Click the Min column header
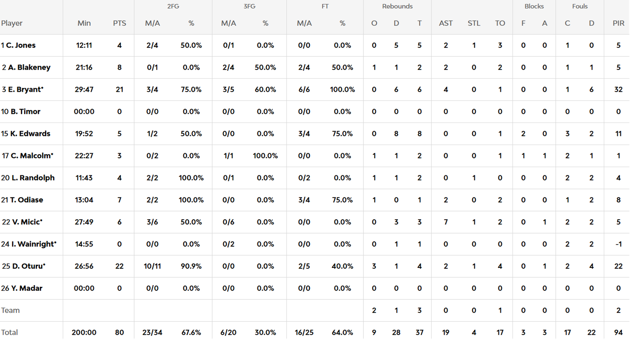 [x=84, y=23]
